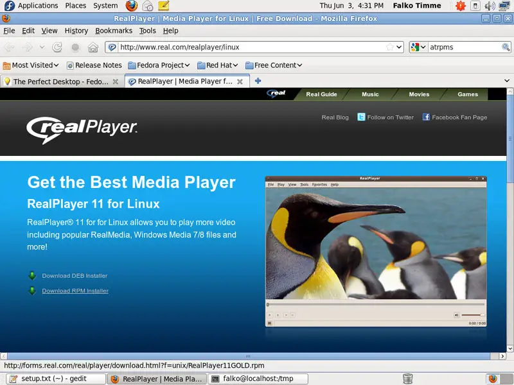The image size is (514, 385).
Task: Click the search magnifier icon
Action: tap(506, 47)
